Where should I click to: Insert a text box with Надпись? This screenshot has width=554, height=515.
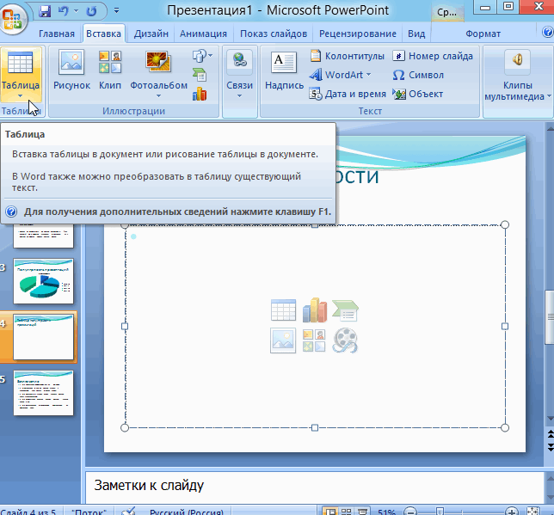tap(284, 70)
